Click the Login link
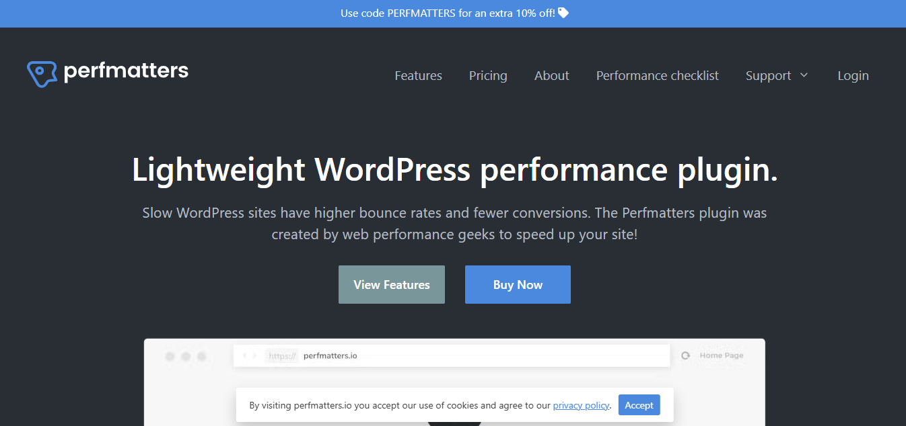Viewport: 906px width, 426px height. coord(853,76)
